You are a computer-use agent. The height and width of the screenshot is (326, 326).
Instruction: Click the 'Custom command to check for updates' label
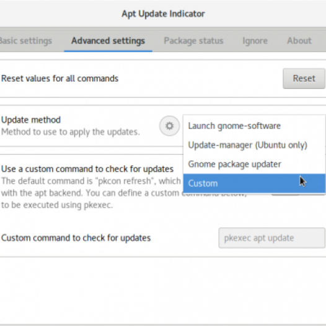pos(76,238)
